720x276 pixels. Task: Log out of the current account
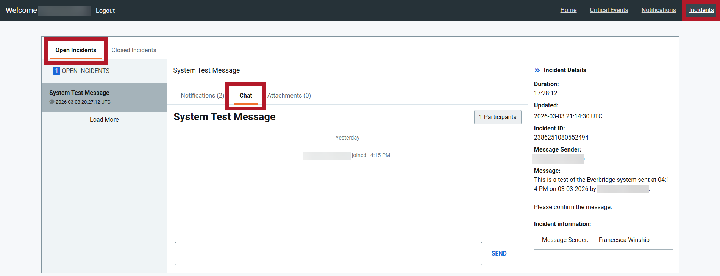105,11
